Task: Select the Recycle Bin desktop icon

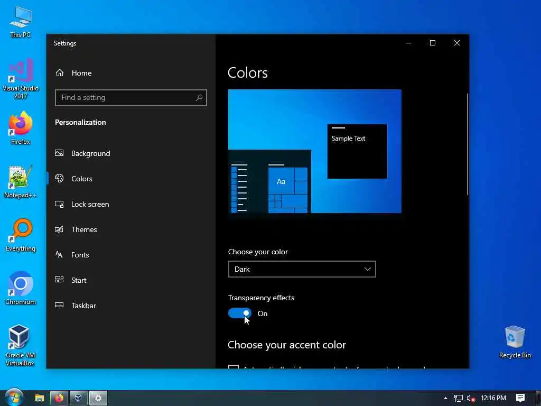Action: coord(515,342)
